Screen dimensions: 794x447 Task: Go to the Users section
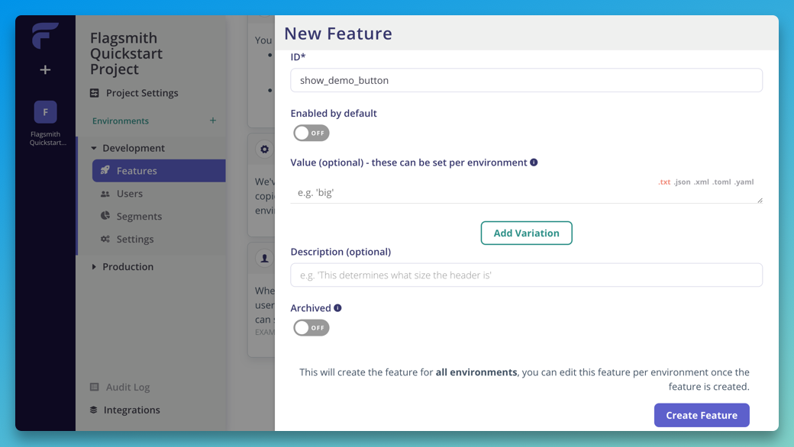click(129, 194)
